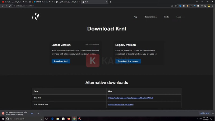The image size is (215, 121).
Task: Click the Recommended label
Action: click(92, 45)
